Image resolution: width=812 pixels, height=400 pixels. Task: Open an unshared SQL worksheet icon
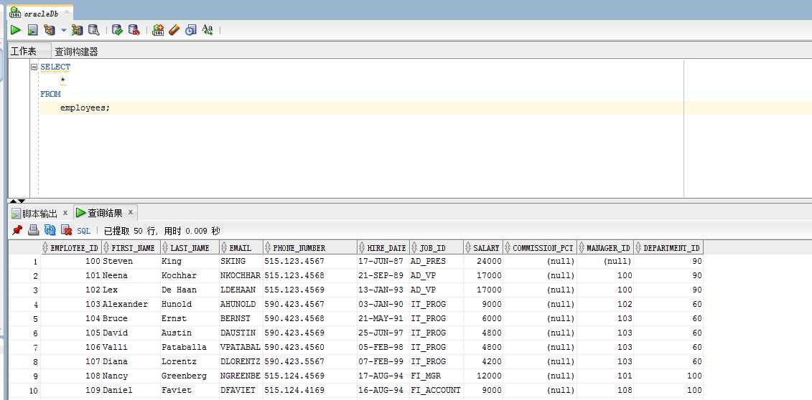click(158, 30)
